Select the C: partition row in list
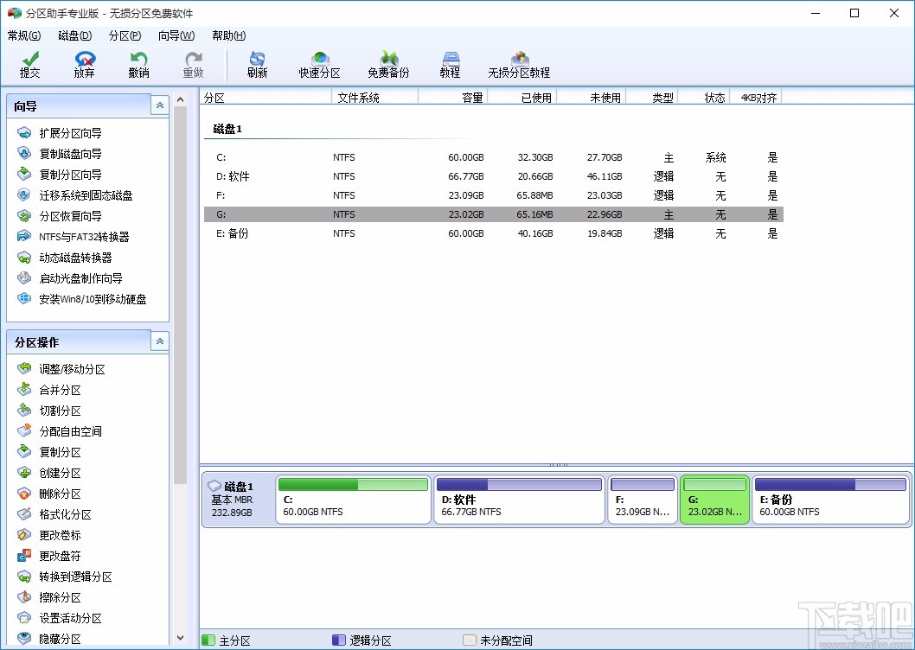Image resolution: width=915 pixels, height=650 pixels. [x=494, y=157]
